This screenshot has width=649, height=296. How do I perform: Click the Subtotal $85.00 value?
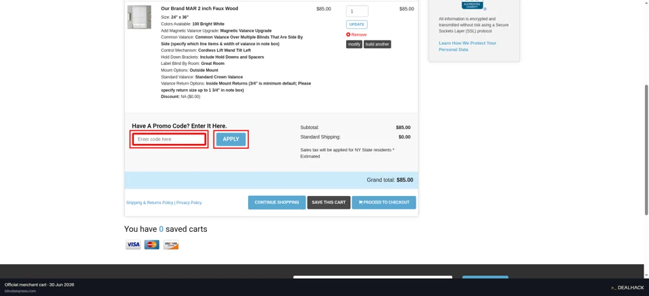click(x=403, y=128)
